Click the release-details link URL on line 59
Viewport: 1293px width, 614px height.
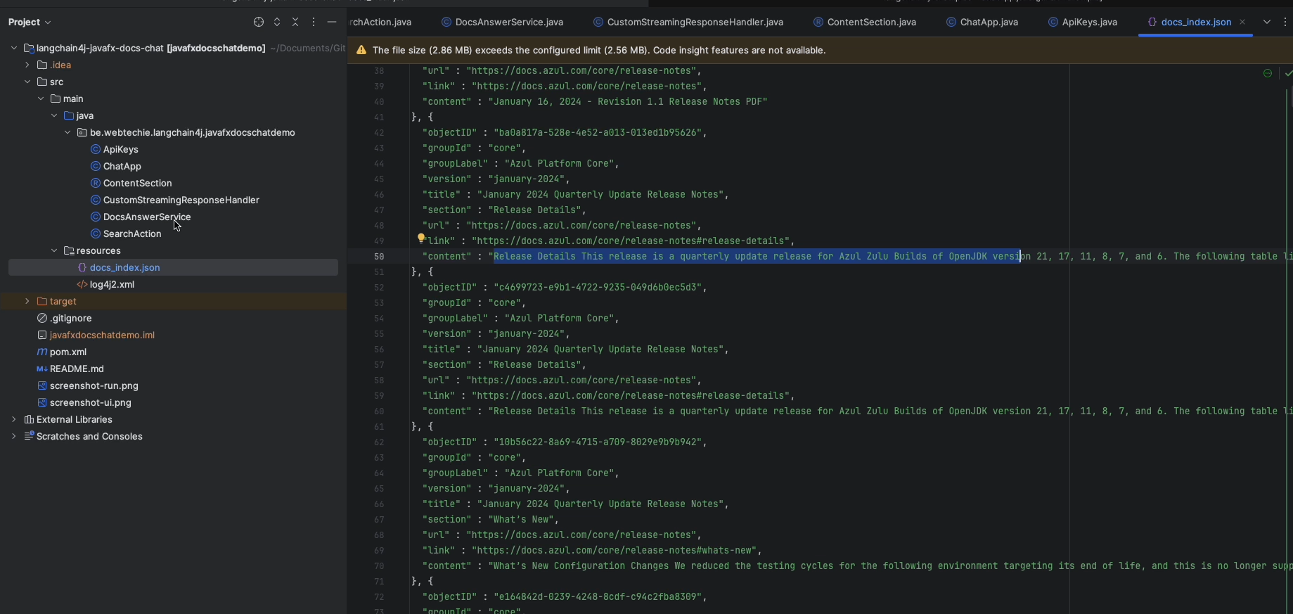tap(633, 396)
